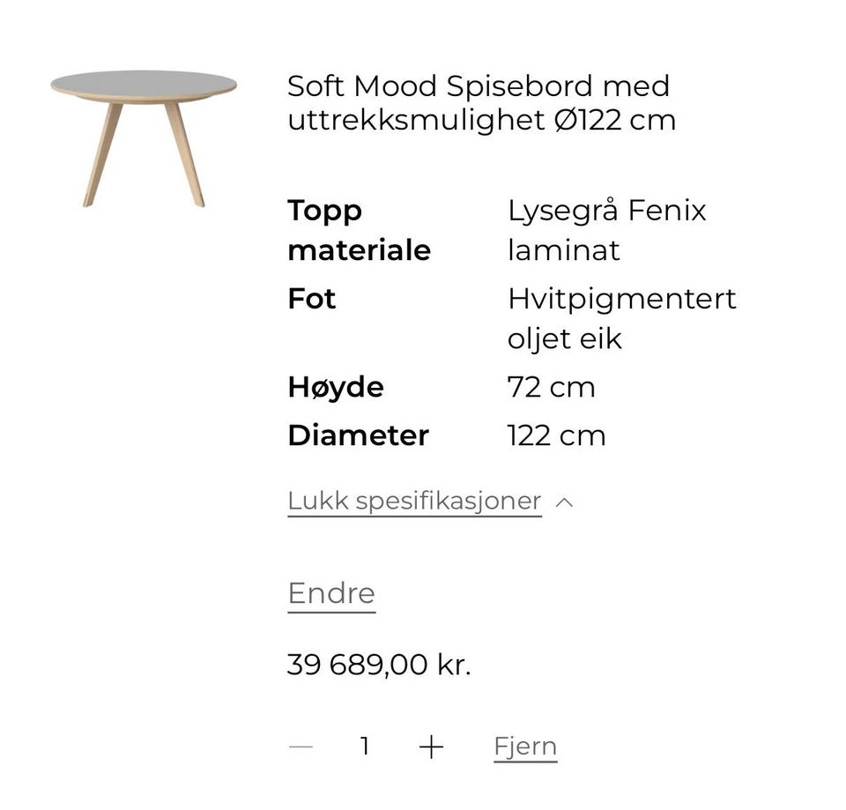Collapse specs via Lukk spesifikasjoner link

click(x=414, y=502)
